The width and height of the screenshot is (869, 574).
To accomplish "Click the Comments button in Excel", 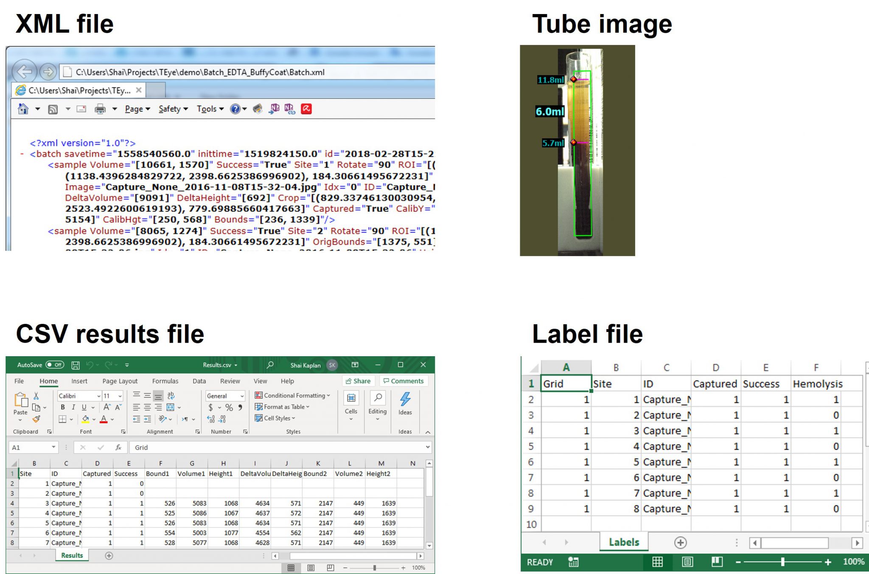I will pyautogui.click(x=403, y=381).
